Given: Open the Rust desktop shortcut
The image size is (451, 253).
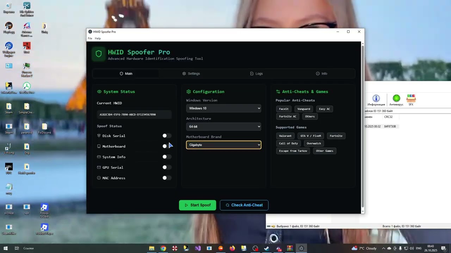Looking at the screenshot, I should click(x=27, y=48).
